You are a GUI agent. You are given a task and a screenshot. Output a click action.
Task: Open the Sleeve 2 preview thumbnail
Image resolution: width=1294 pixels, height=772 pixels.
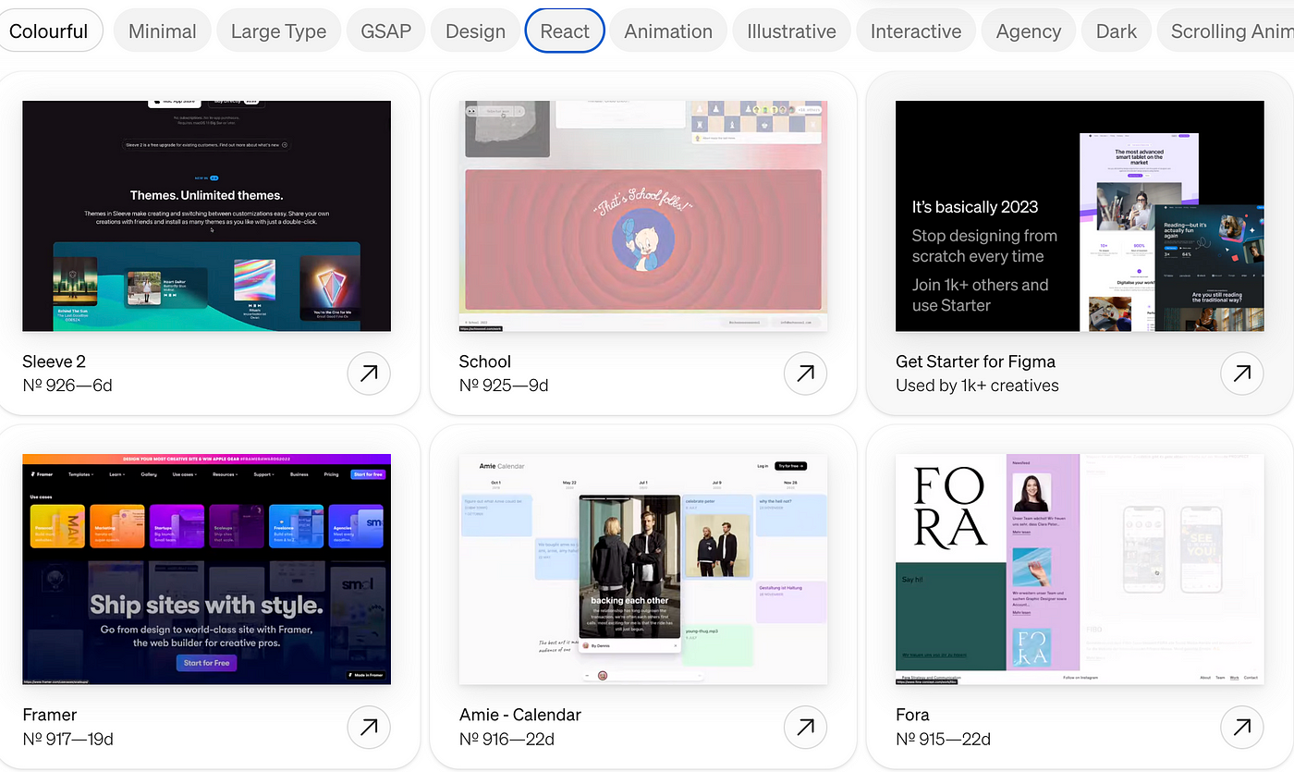pyautogui.click(x=207, y=215)
